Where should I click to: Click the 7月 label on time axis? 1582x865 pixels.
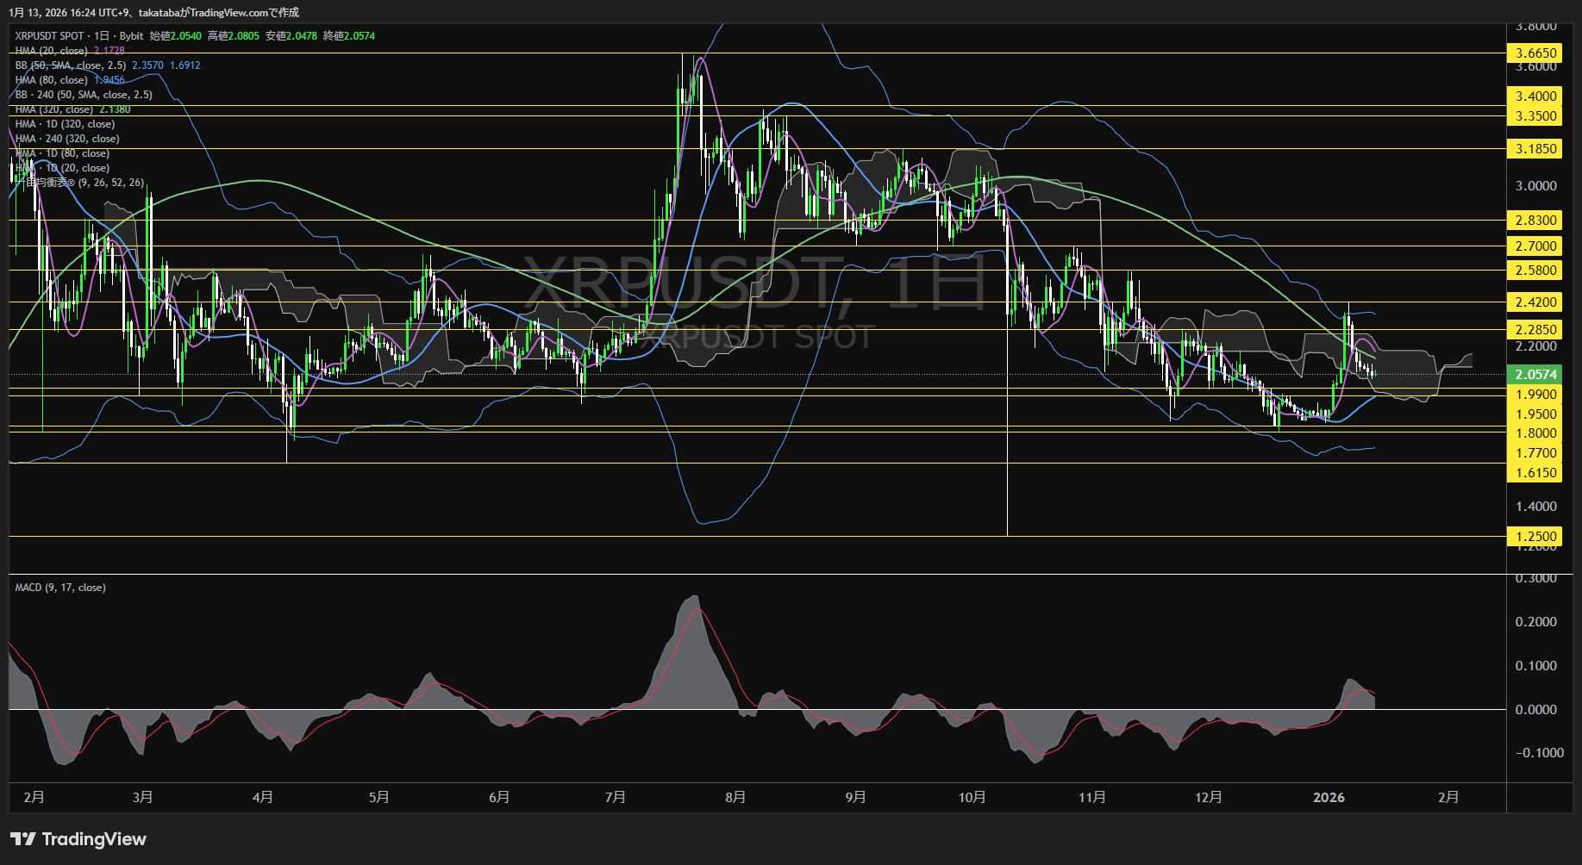(x=616, y=797)
